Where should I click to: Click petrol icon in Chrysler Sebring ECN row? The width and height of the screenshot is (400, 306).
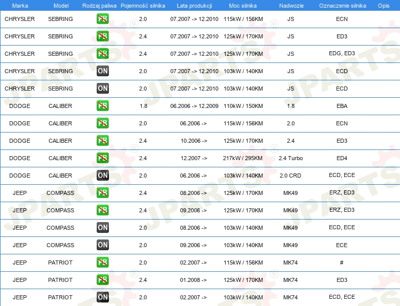click(102, 19)
